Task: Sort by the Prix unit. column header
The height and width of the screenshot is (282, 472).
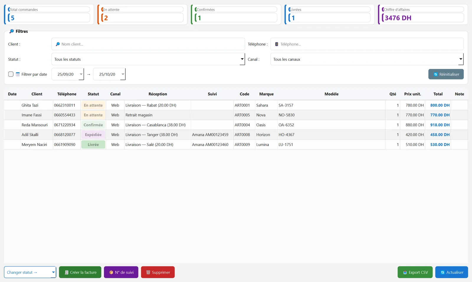Action: pyautogui.click(x=412, y=94)
